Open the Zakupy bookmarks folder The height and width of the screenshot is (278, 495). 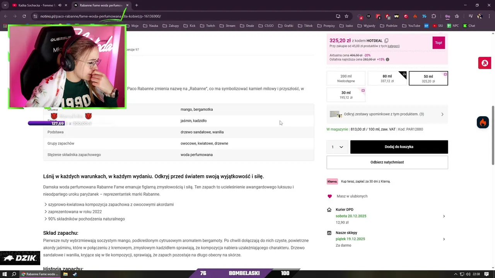click(171, 26)
